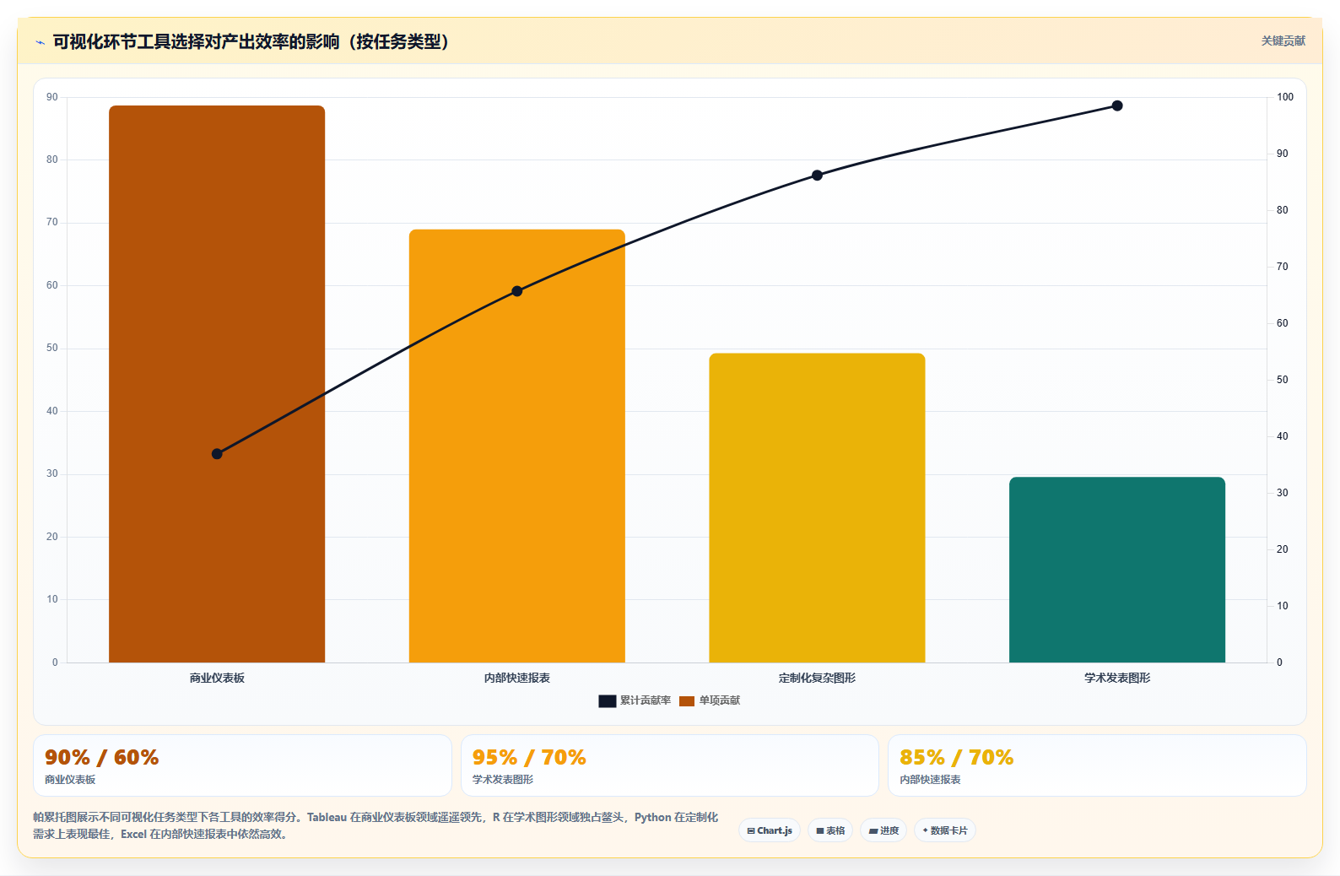Click the cumulative line point above 学术发表图形
The height and width of the screenshot is (876, 1340).
(x=1117, y=105)
